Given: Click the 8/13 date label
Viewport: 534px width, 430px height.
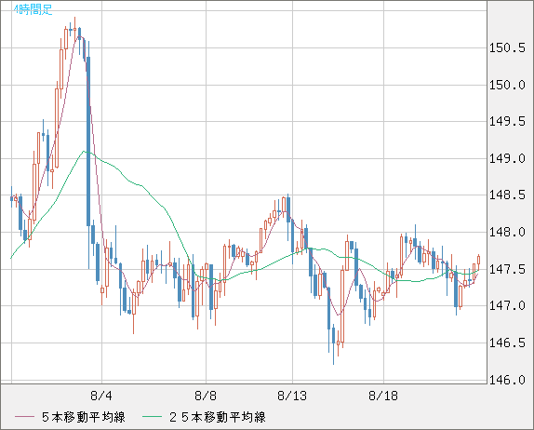Looking at the screenshot, I should coord(292,396).
